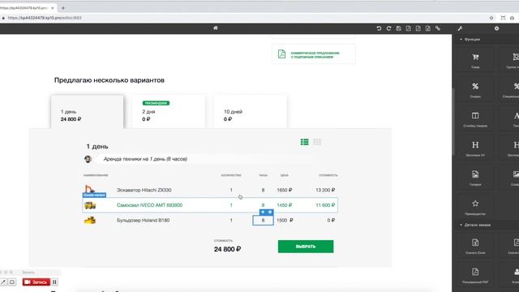
Task: Switch to grid view of goods
Action: tap(317, 142)
